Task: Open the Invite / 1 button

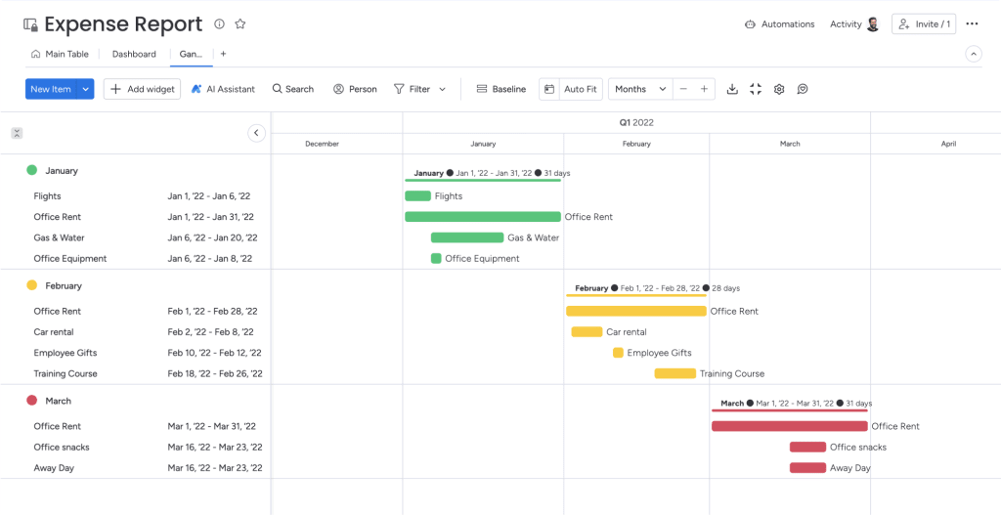Action: pos(924,24)
